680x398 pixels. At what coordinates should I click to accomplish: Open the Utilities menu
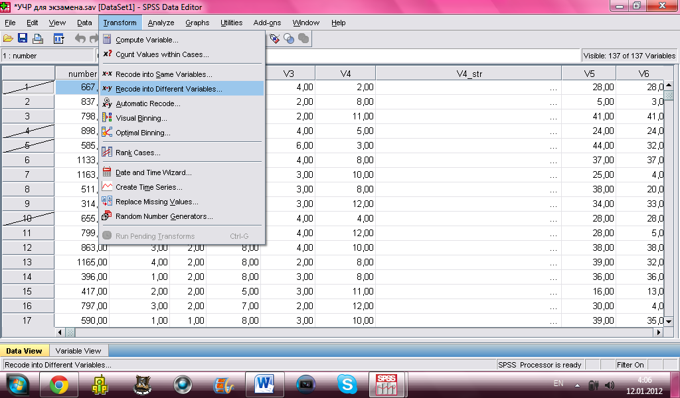(232, 23)
